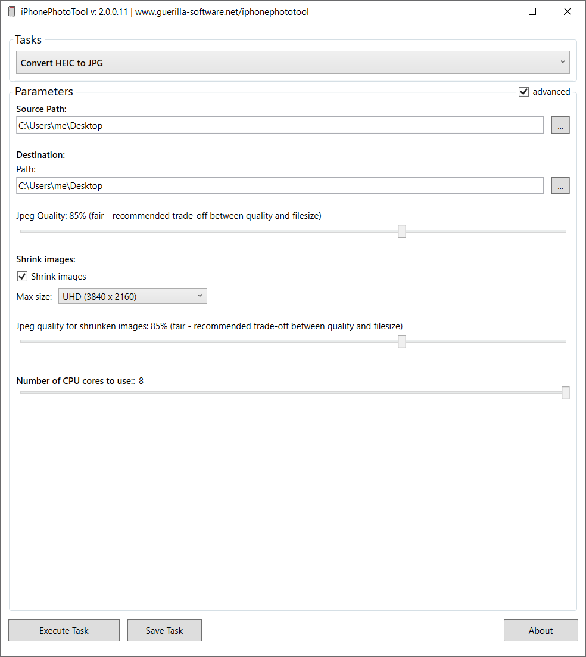Screen dimensions: 586x657
Task: Browse for Destination Path folder
Action: click(560, 185)
